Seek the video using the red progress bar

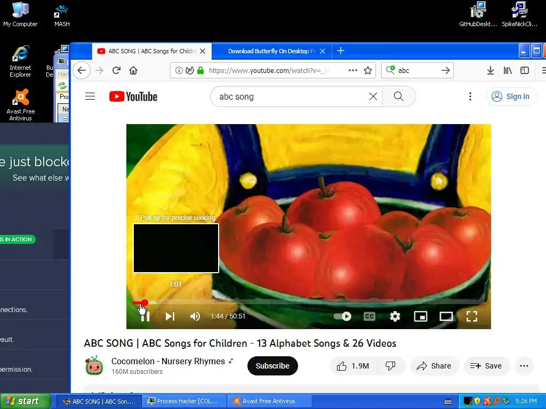click(309, 302)
